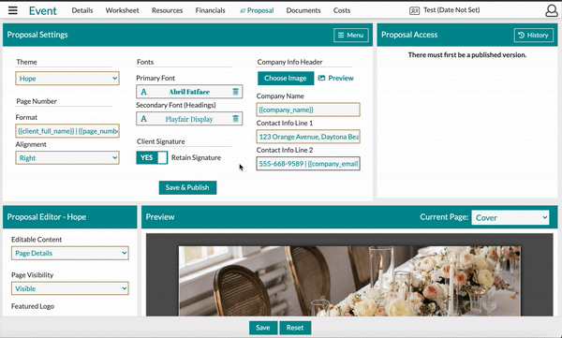The height and width of the screenshot is (338, 562).
Task: Click the Reset button
Action: tap(295, 328)
